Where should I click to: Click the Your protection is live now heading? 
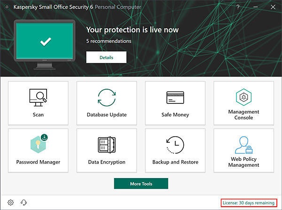click(x=132, y=30)
